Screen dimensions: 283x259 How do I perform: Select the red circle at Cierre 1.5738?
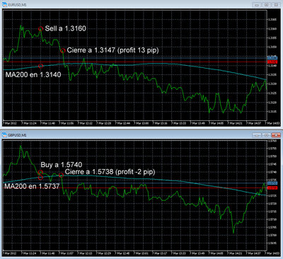click(61, 175)
